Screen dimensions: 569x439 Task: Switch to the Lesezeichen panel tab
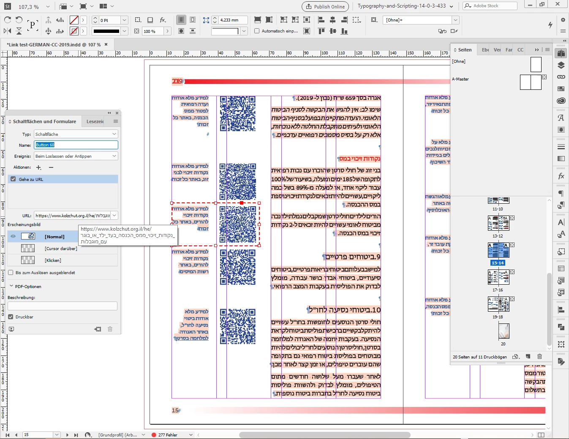[95, 121]
